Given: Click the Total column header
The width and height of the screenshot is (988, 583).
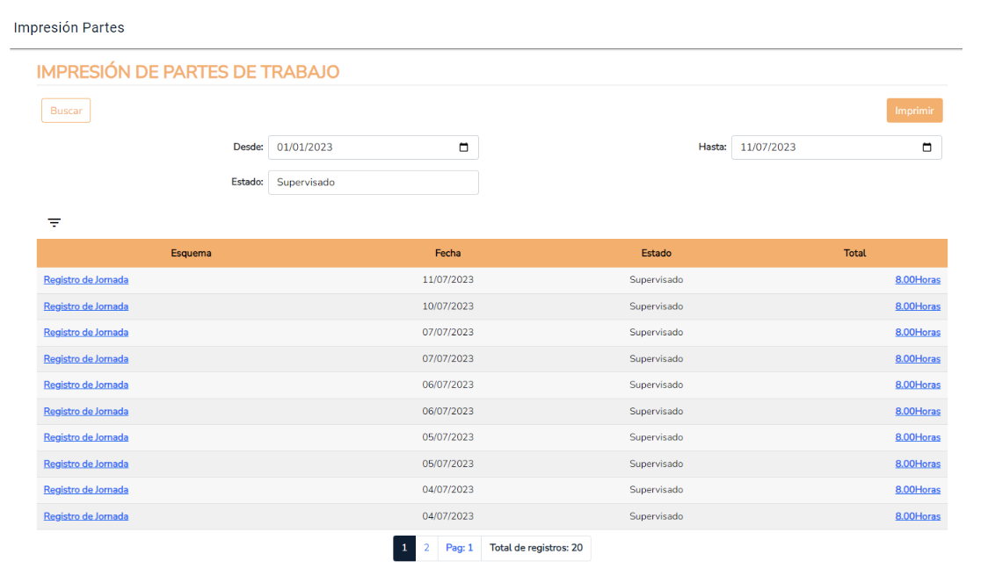Looking at the screenshot, I should coord(854,253).
